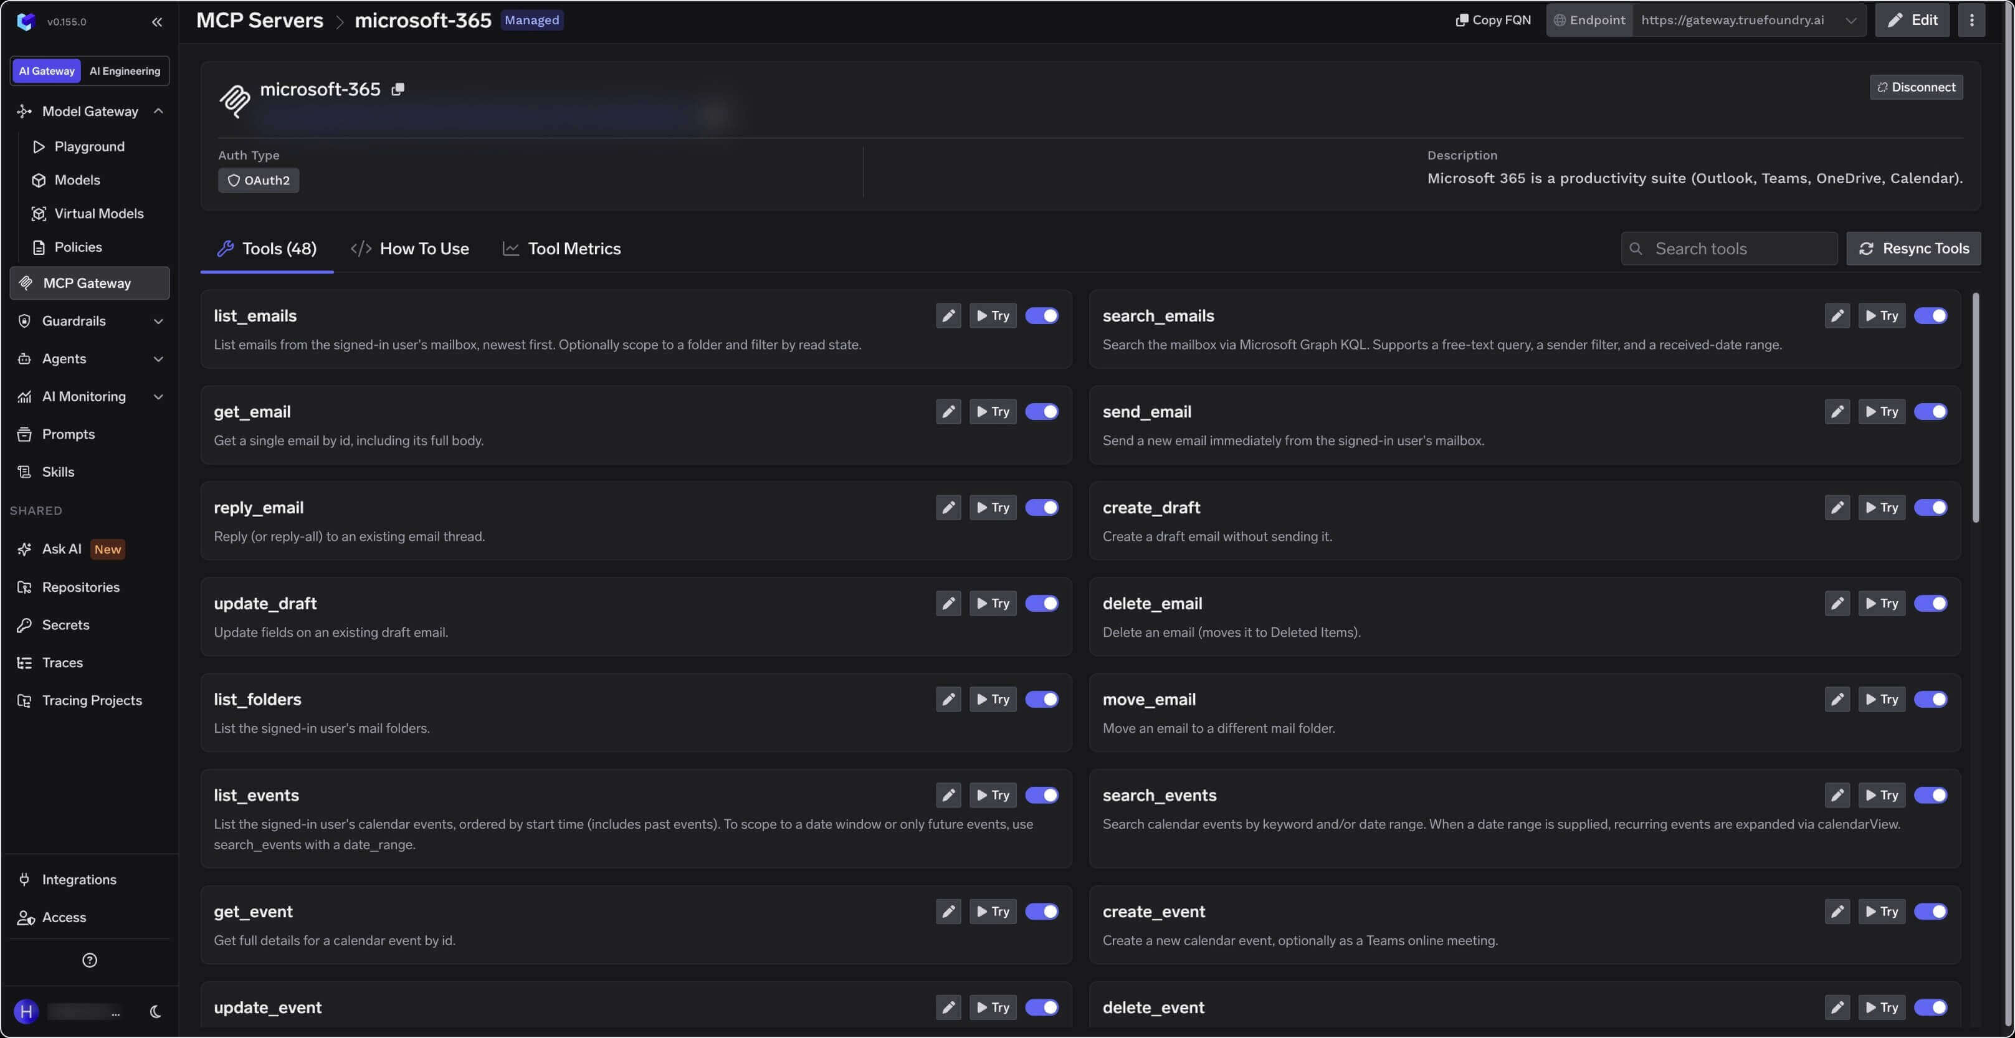Viewport: 2015px width, 1038px height.
Task: Click the Disconnect button
Action: point(1916,88)
